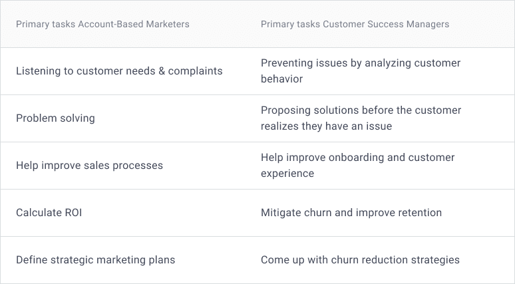Viewport: 515px width, 284px height.
Task: Click the word "behavior" in first row
Action: tap(282, 78)
